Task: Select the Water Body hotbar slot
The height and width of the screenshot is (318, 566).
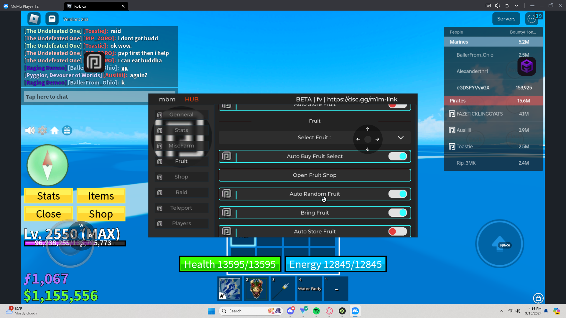Action: click(x=310, y=289)
